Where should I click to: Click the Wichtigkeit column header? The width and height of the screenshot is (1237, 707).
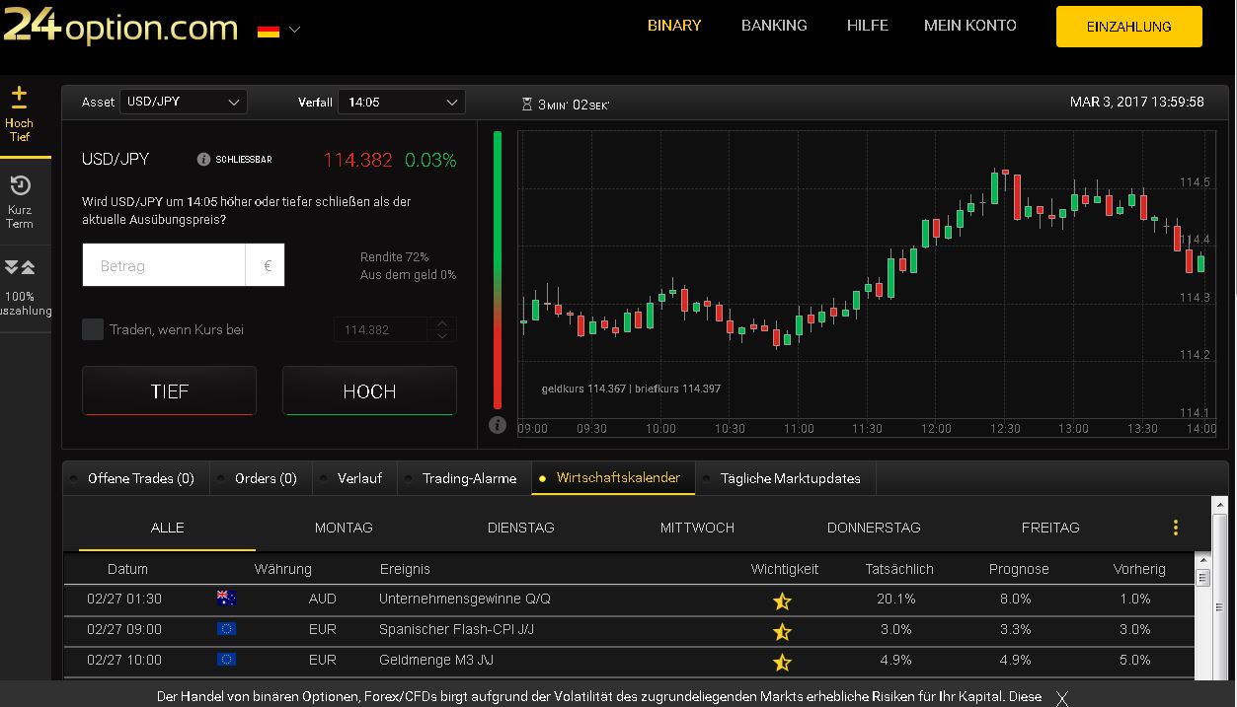[785, 569]
